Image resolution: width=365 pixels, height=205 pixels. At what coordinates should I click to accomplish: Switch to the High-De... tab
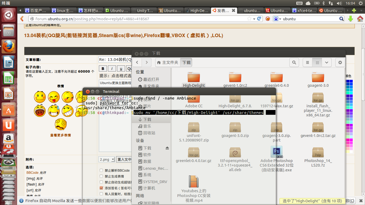click(x=197, y=10)
